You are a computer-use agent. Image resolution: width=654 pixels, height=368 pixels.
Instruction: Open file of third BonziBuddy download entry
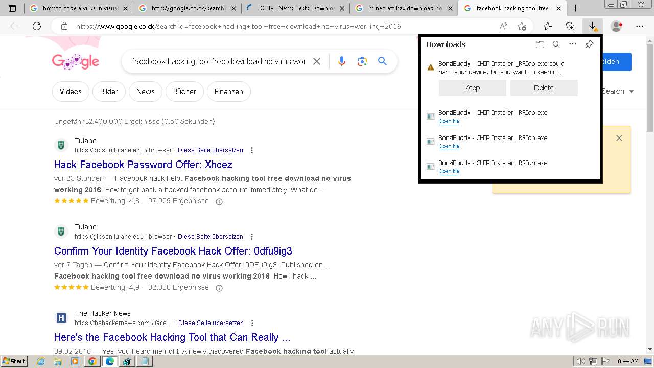[x=449, y=146]
